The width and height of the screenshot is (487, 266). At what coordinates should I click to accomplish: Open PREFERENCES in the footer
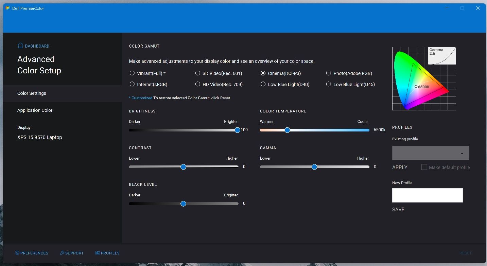click(x=34, y=253)
